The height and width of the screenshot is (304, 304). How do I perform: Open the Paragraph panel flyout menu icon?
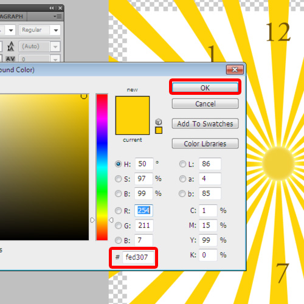pos(58,16)
